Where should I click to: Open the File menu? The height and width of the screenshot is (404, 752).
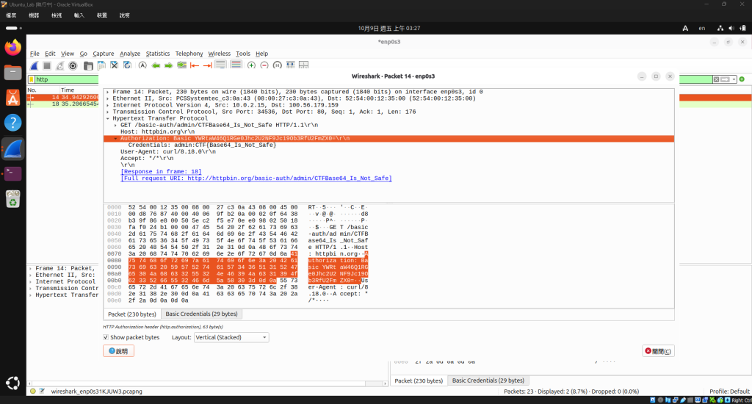[x=35, y=54]
